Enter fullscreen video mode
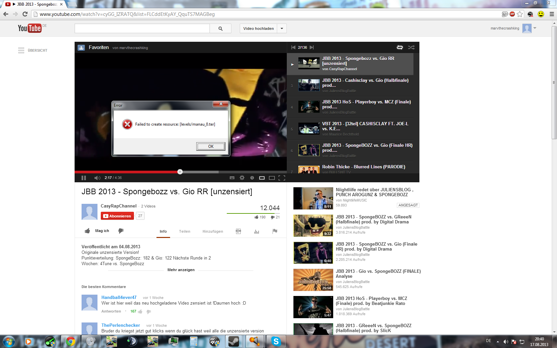 click(x=282, y=178)
